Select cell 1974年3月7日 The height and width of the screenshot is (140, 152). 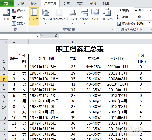coord(46,84)
